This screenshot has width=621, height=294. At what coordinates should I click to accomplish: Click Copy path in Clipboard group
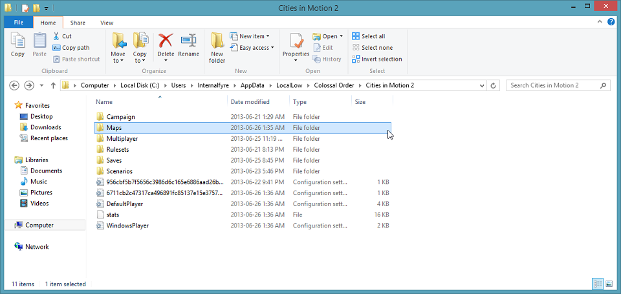[x=71, y=47]
